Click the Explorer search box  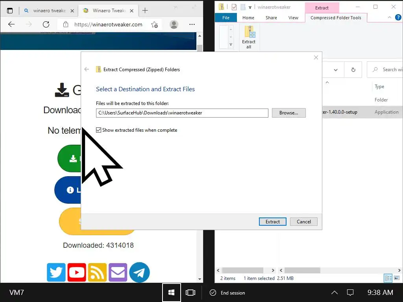[386, 70]
